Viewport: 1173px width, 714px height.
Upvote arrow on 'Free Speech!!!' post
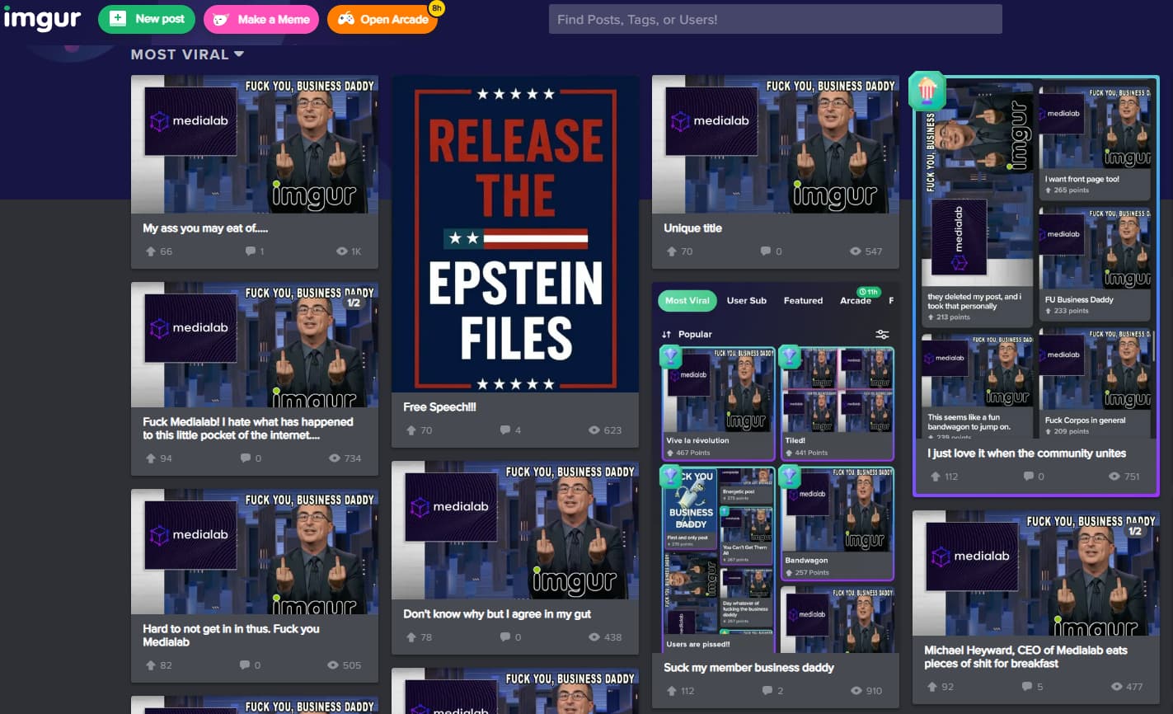pyautogui.click(x=411, y=430)
